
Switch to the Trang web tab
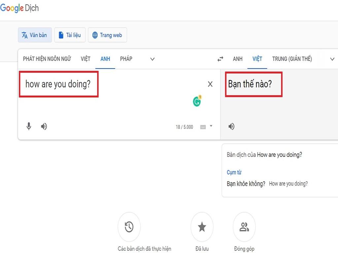(x=107, y=35)
